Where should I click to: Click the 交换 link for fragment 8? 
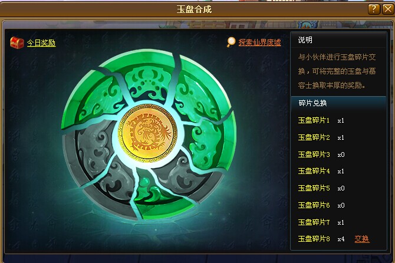(x=362, y=239)
